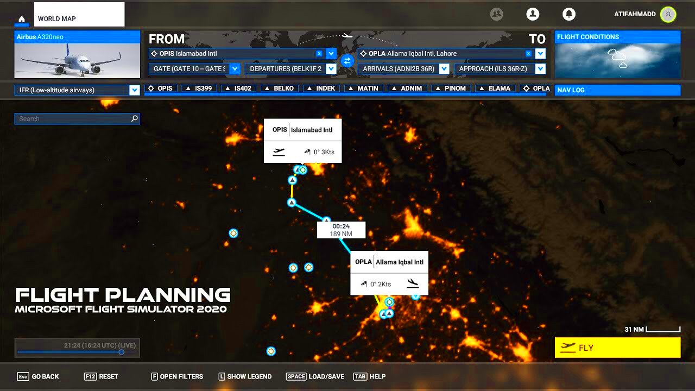Open the friends group icon
695x391 pixels.
[x=496, y=14]
